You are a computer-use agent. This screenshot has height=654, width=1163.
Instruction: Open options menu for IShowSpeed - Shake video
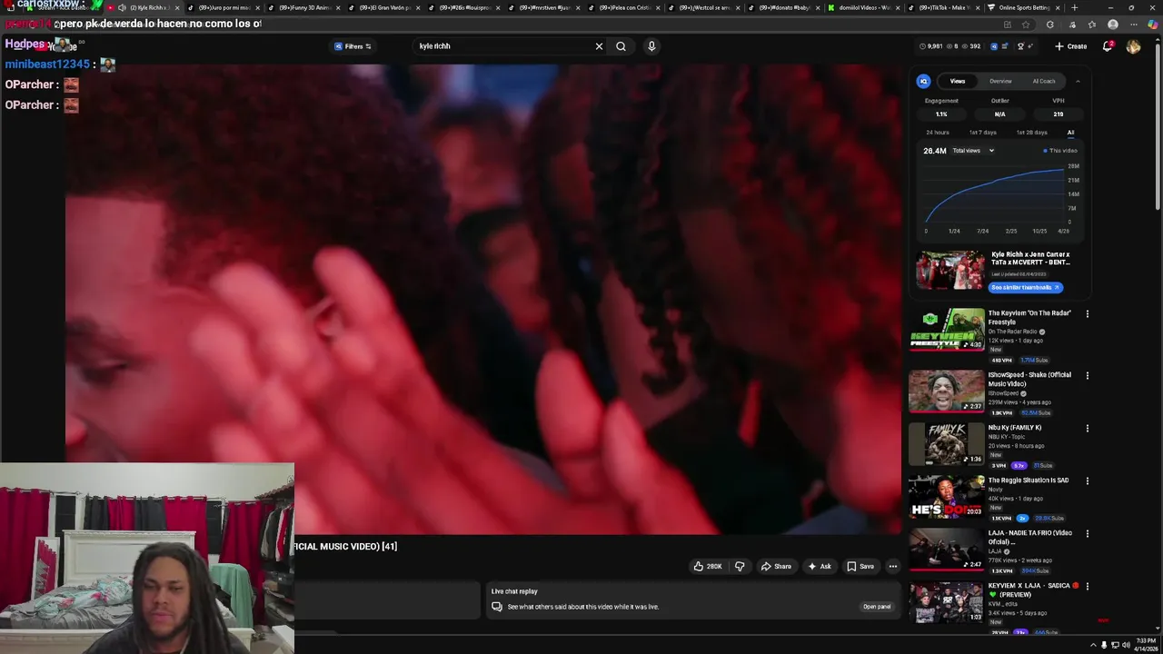point(1087,376)
